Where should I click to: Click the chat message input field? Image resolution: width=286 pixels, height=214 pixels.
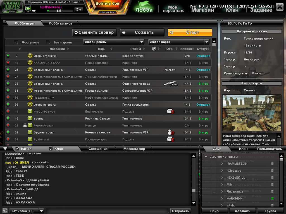coord(108,211)
